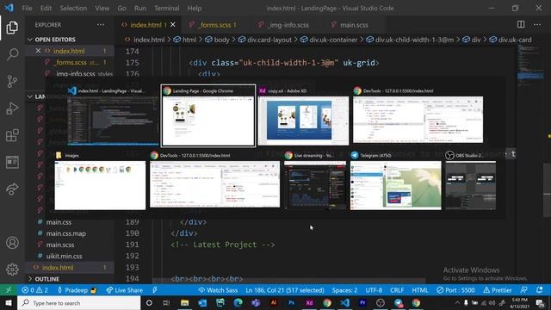Open the Extensions view
The height and width of the screenshot is (310, 551).
coord(12,135)
